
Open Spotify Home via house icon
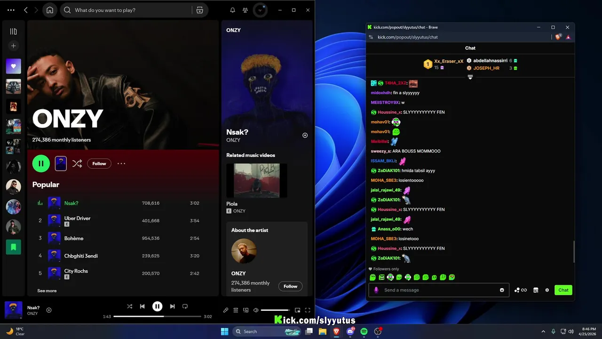[x=50, y=10]
